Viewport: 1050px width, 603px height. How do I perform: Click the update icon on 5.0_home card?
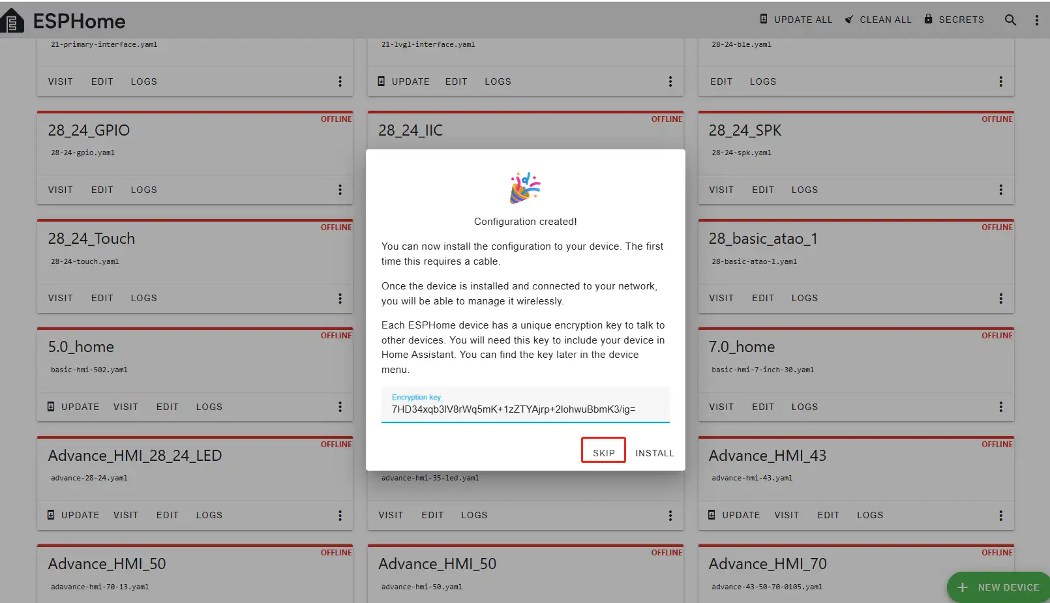[x=52, y=407]
